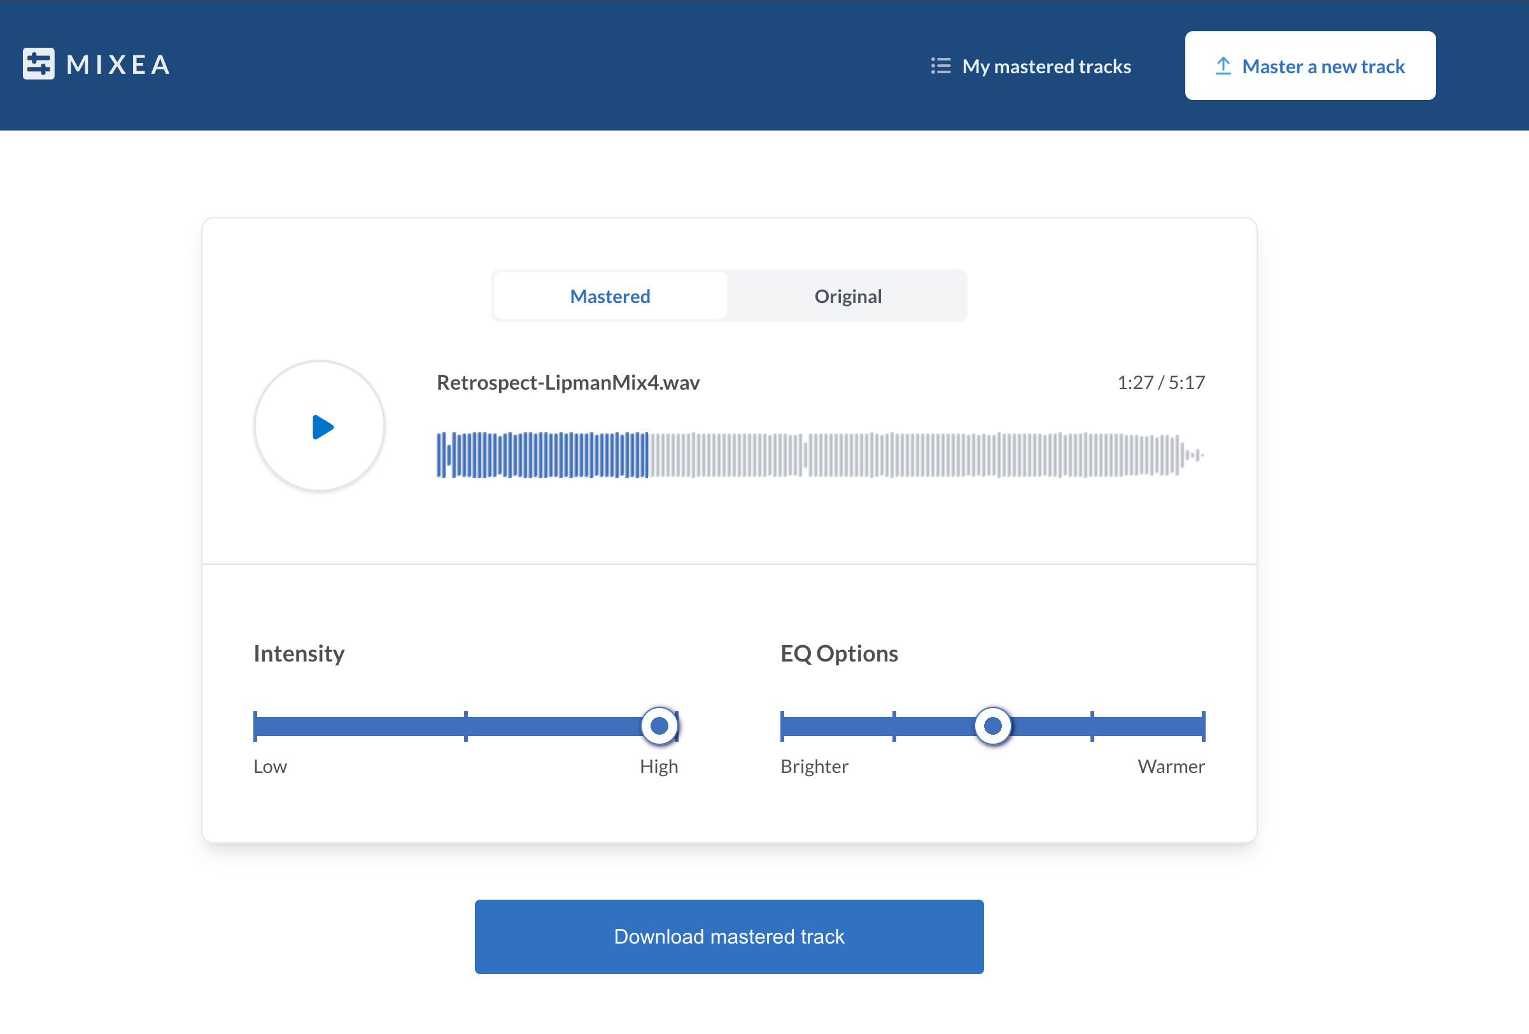Screen dimensions: 1529x1034
Task: Set Intensity to Low
Action: (x=257, y=725)
